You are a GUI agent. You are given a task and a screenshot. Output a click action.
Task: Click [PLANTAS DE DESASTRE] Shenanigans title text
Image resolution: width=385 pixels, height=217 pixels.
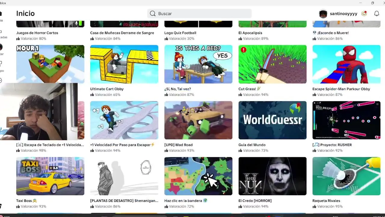coord(124,201)
